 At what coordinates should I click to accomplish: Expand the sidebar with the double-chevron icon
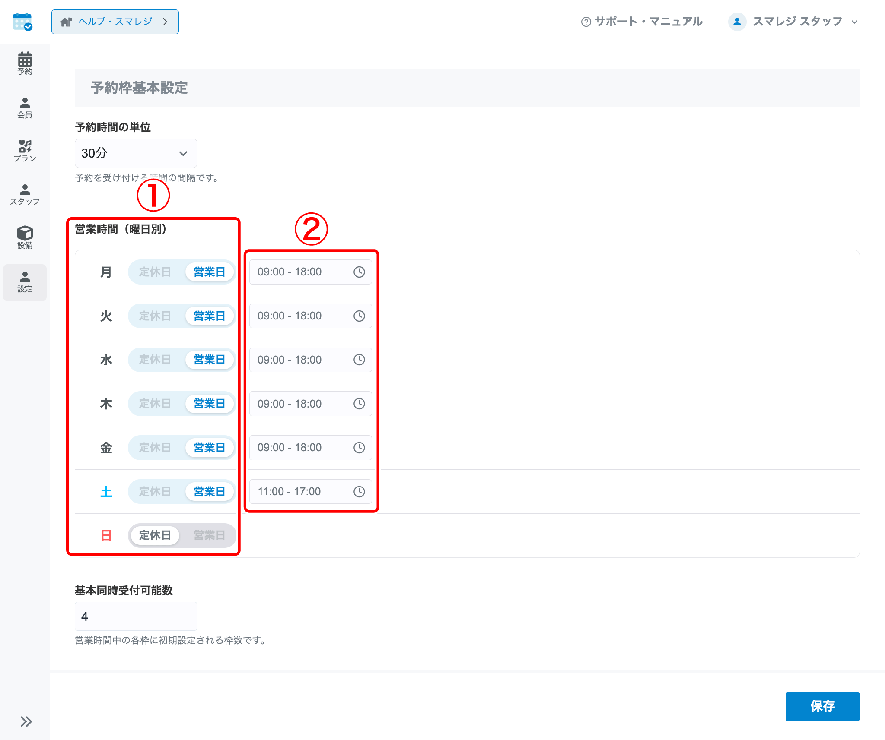tap(26, 721)
